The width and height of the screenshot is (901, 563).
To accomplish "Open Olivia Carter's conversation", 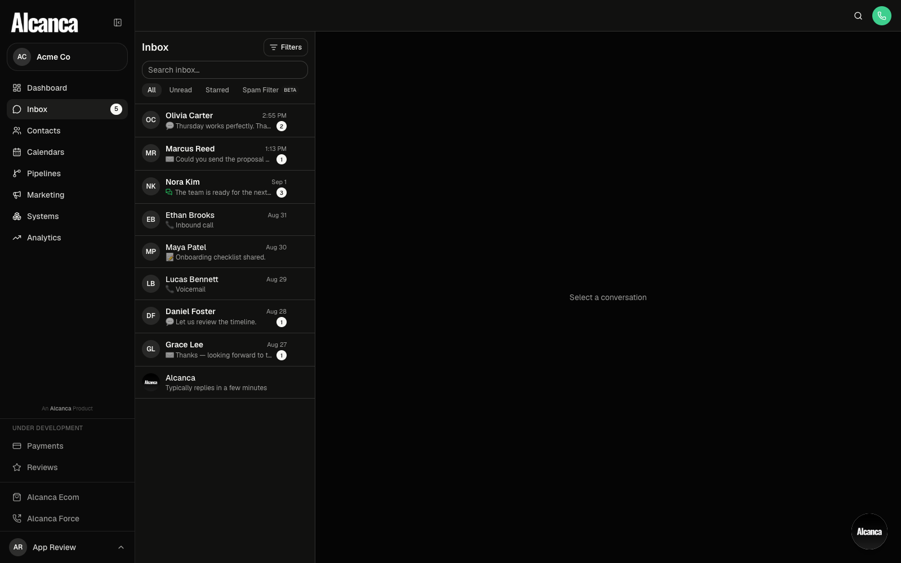I will click(x=225, y=120).
